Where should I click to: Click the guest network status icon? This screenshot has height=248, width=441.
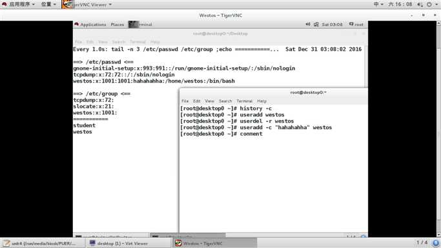[316, 25]
